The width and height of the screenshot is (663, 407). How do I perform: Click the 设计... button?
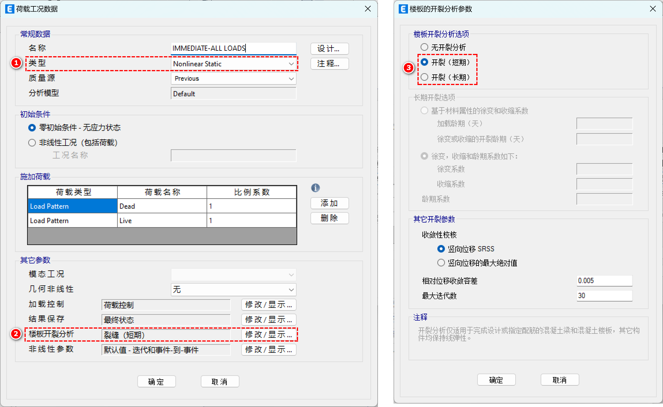pos(329,49)
